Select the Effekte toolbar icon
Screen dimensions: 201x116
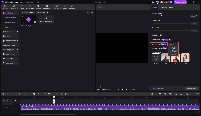point(72,7)
